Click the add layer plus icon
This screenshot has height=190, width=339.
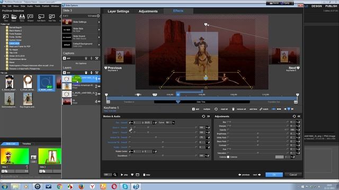click(65, 73)
